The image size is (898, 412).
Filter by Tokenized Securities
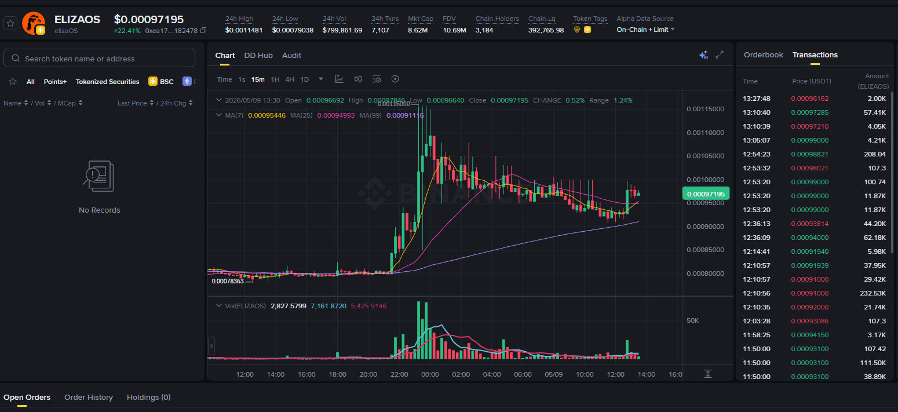click(x=108, y=82)
